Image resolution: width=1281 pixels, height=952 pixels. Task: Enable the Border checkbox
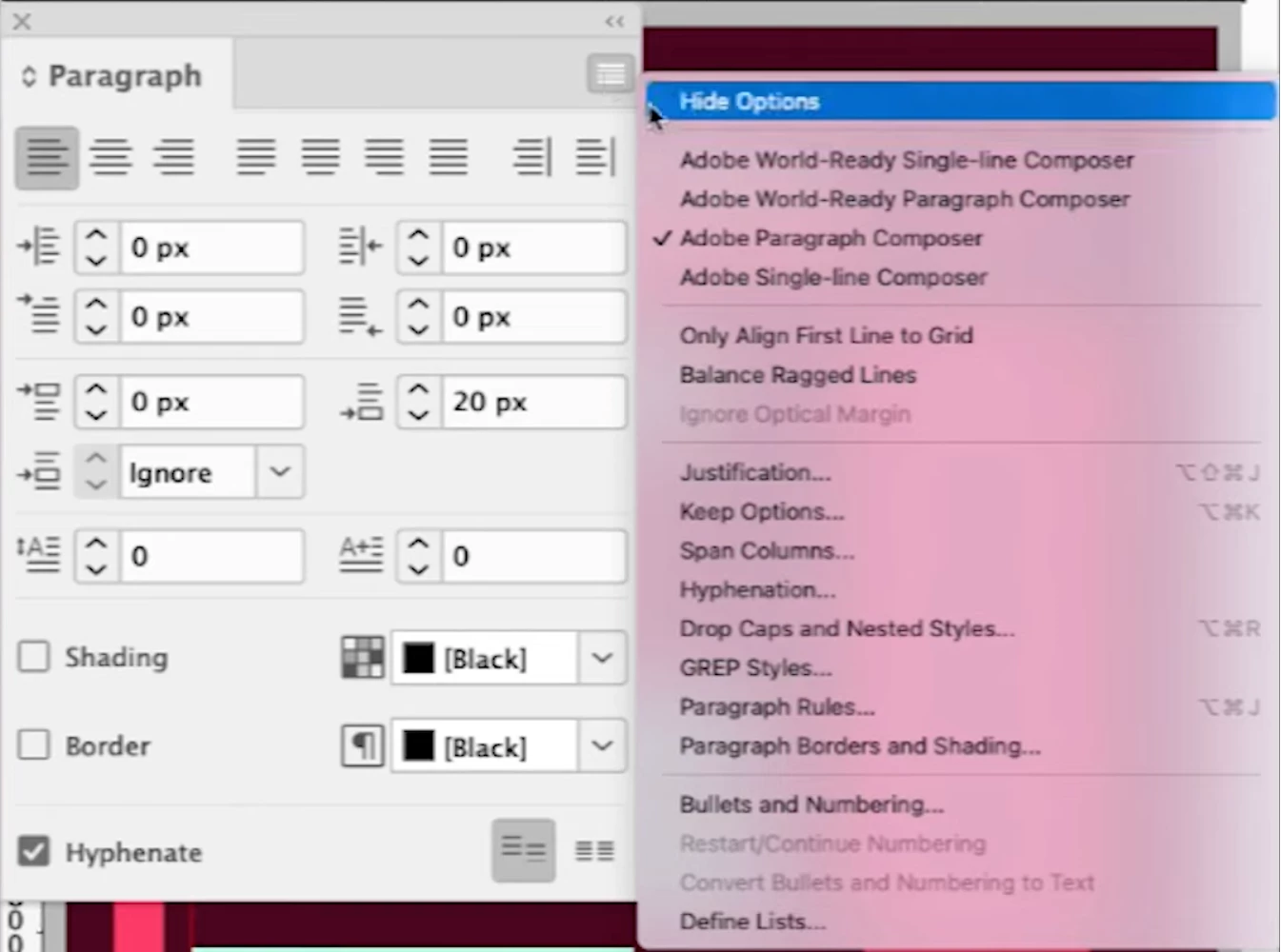34,744
